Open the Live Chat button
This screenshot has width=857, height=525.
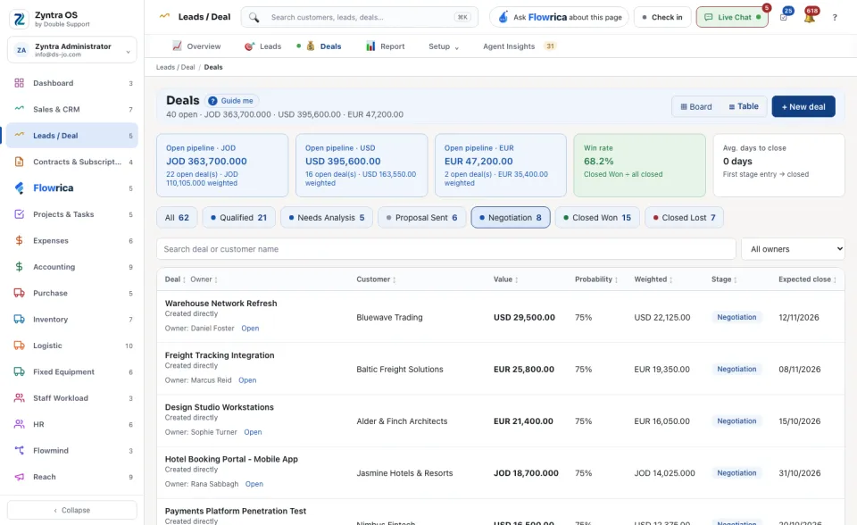click(732, 18)
